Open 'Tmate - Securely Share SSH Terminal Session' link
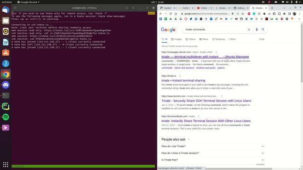The width and height of the screenshot is (303, 170). coord(206,101)
